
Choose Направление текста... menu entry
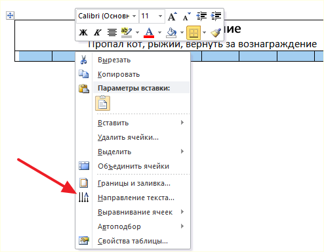point(133,198)
